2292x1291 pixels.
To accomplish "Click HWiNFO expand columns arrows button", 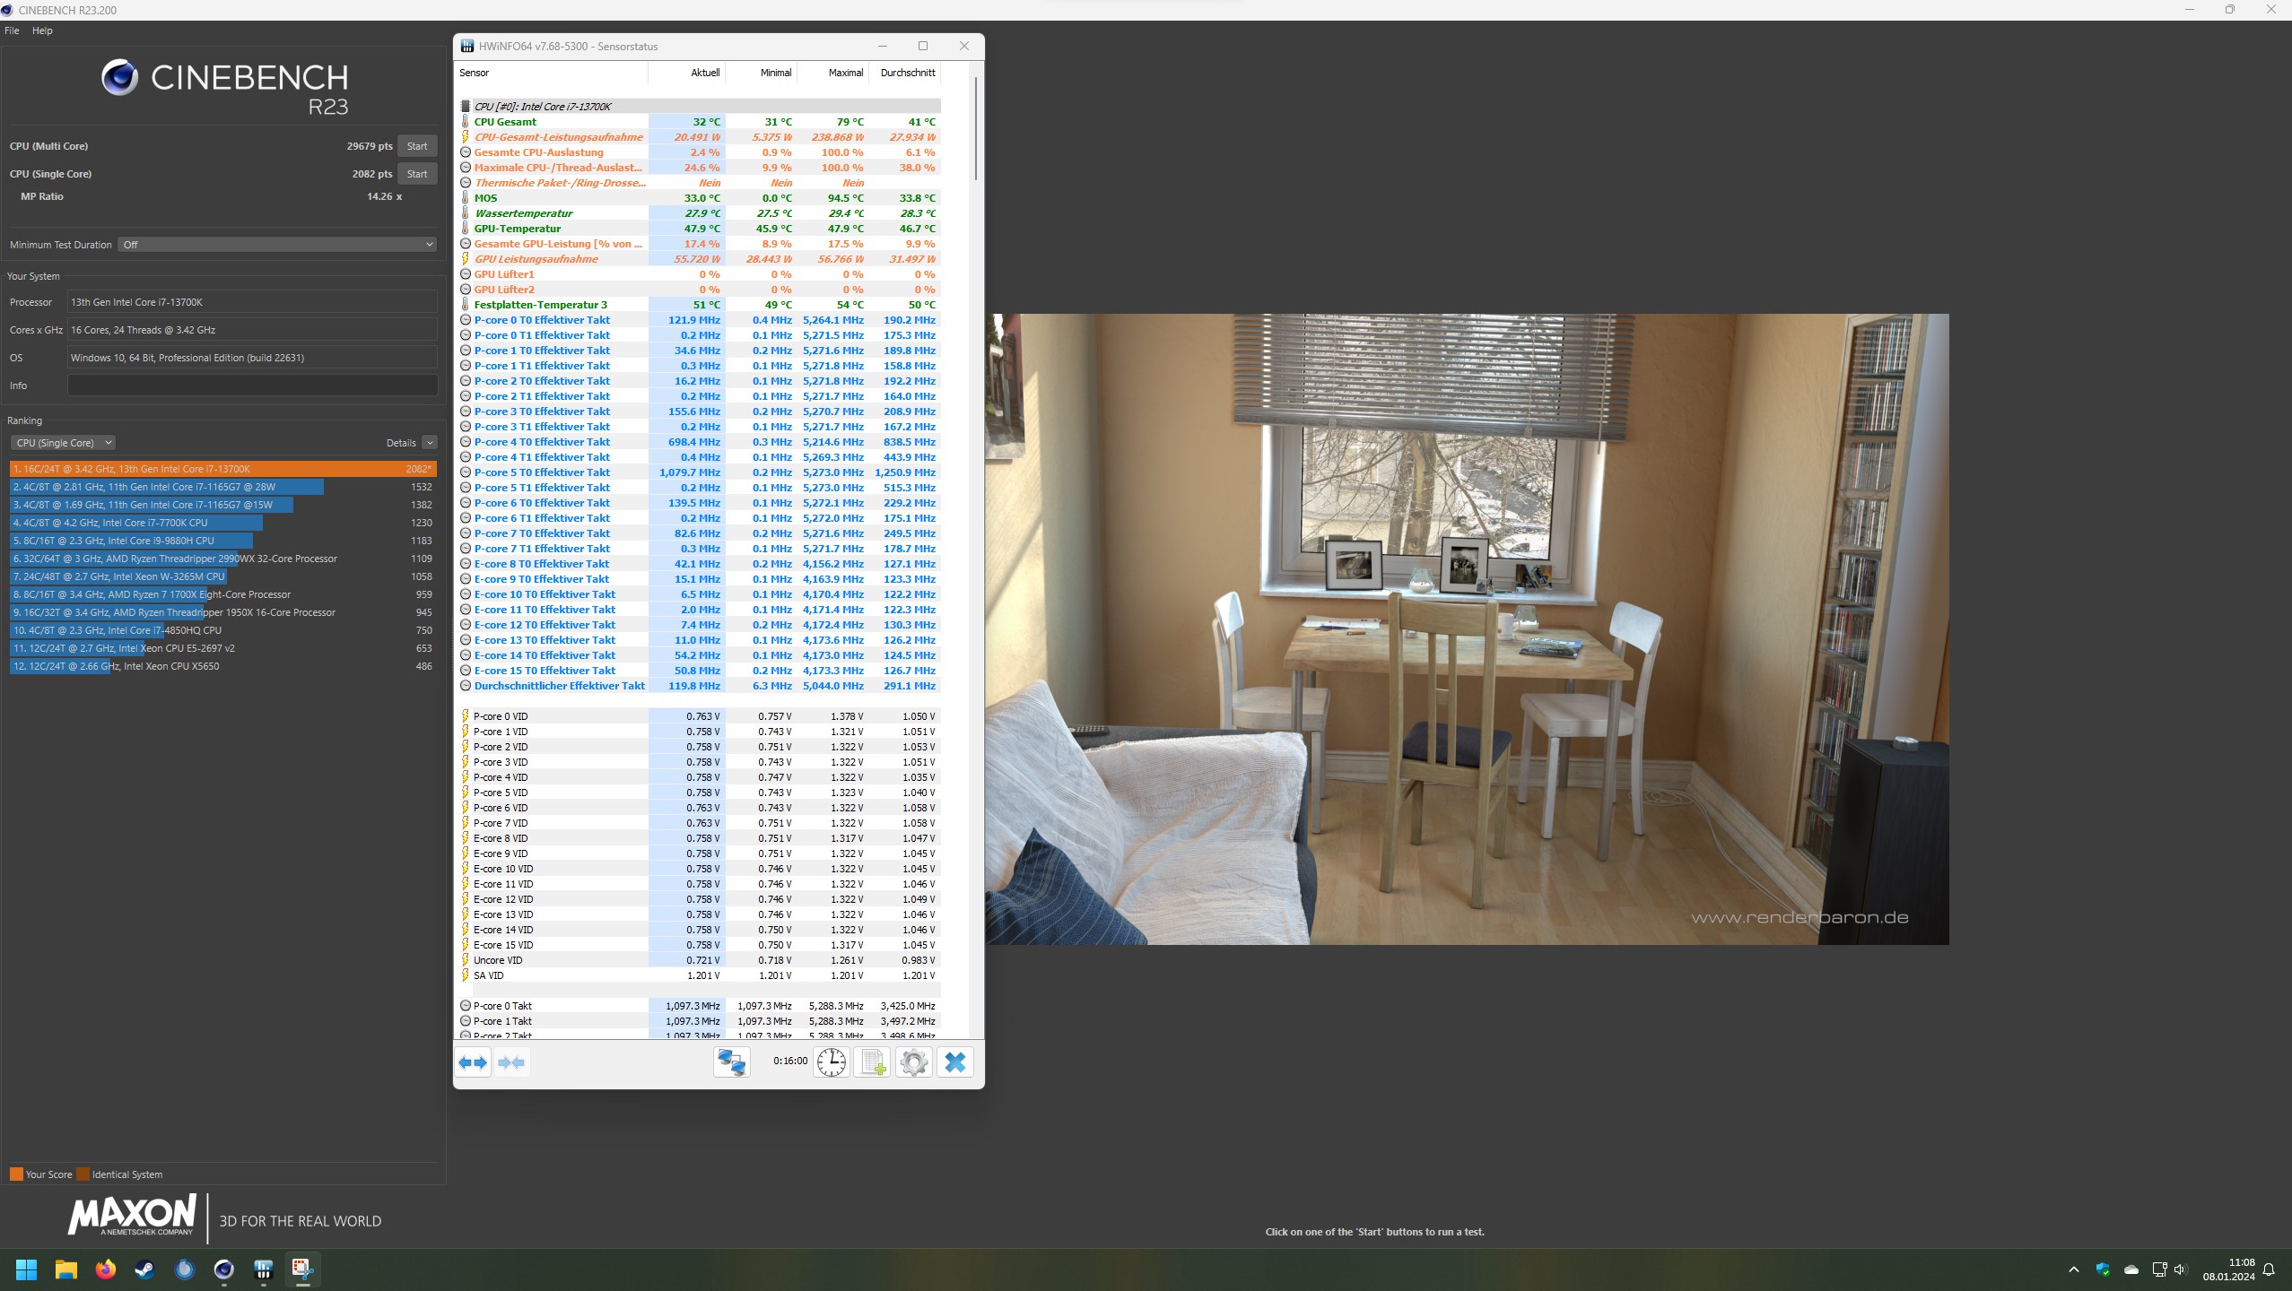I will [473, 1062].
